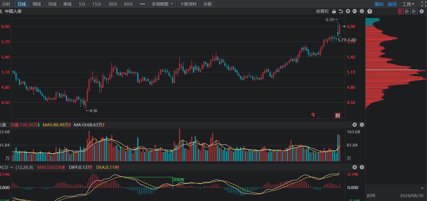Click the 中国人保 stock name
This screenshot has height=201, width=427.
click(13, 11)
